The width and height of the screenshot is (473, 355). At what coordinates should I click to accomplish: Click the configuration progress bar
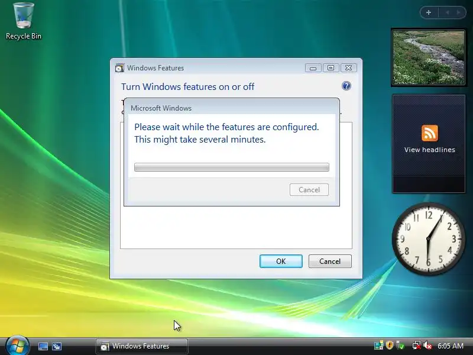(x=232, y=167)
